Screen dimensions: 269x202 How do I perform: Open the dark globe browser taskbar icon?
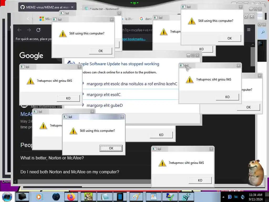click(x=56, y=197)
